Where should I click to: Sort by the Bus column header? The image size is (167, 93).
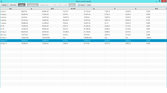point(11,9)
